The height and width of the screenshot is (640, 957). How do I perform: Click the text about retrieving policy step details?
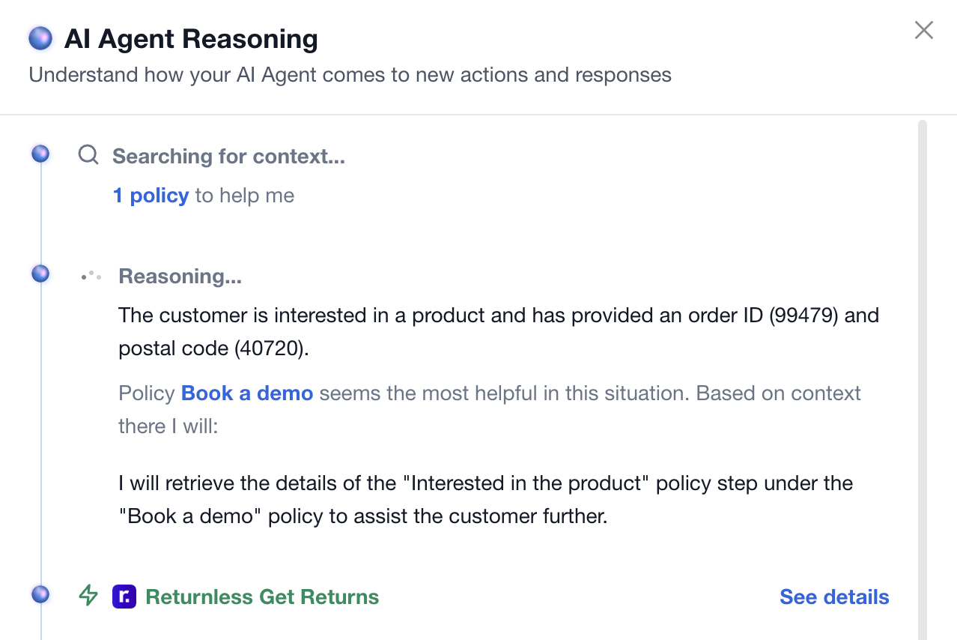coord(486,499)
